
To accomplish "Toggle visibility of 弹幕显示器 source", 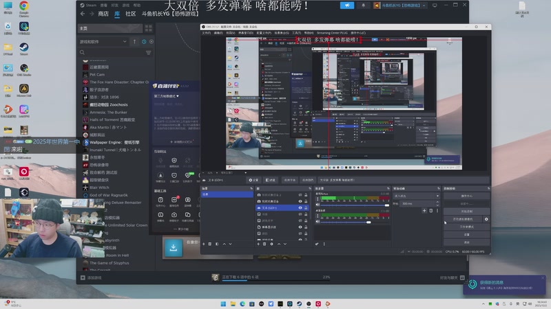I will coord(300,227).
